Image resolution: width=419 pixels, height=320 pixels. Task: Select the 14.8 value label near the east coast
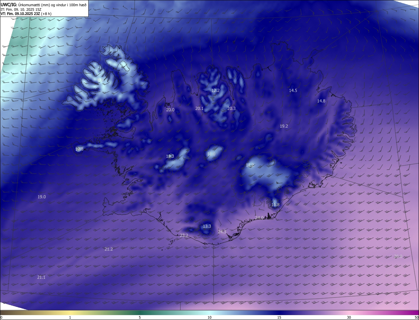tap(321, 101)
